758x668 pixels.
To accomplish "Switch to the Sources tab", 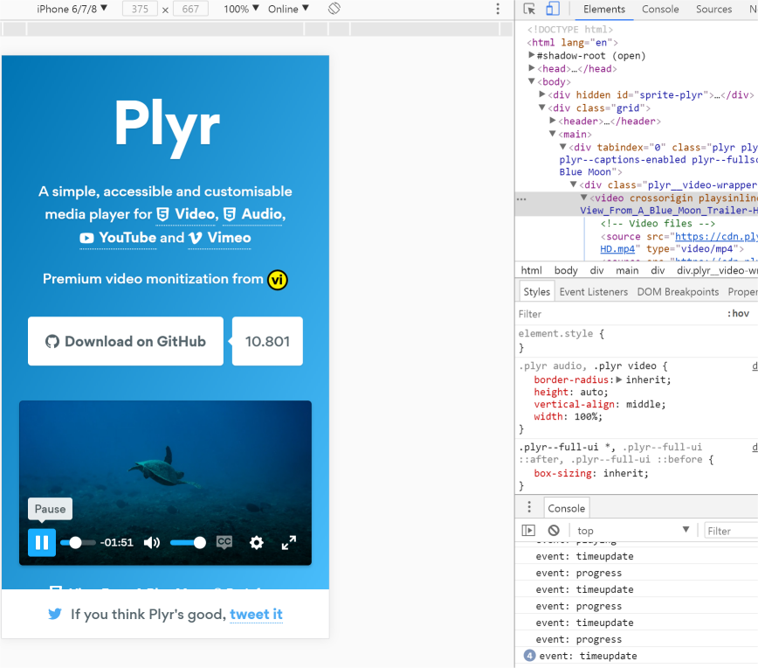I will tap(713, 9).
